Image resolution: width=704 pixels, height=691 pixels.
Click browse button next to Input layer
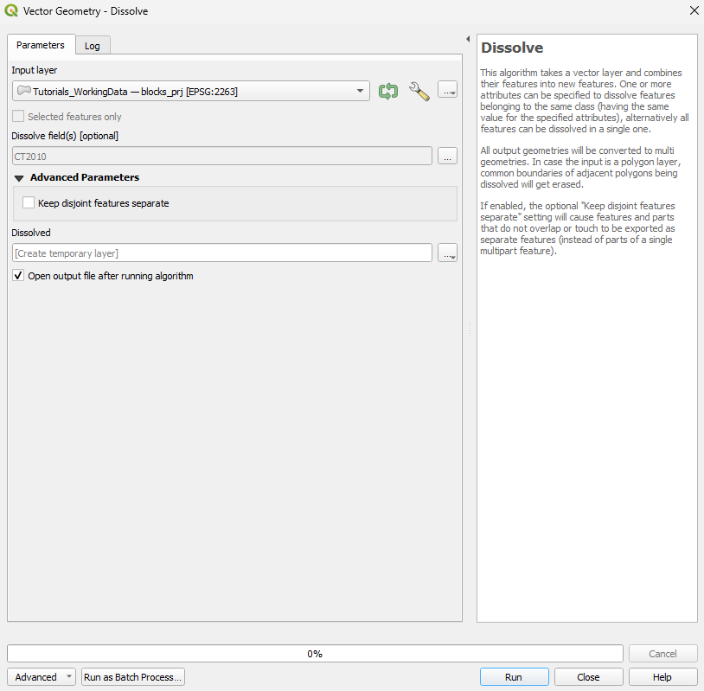click(447, 90)
